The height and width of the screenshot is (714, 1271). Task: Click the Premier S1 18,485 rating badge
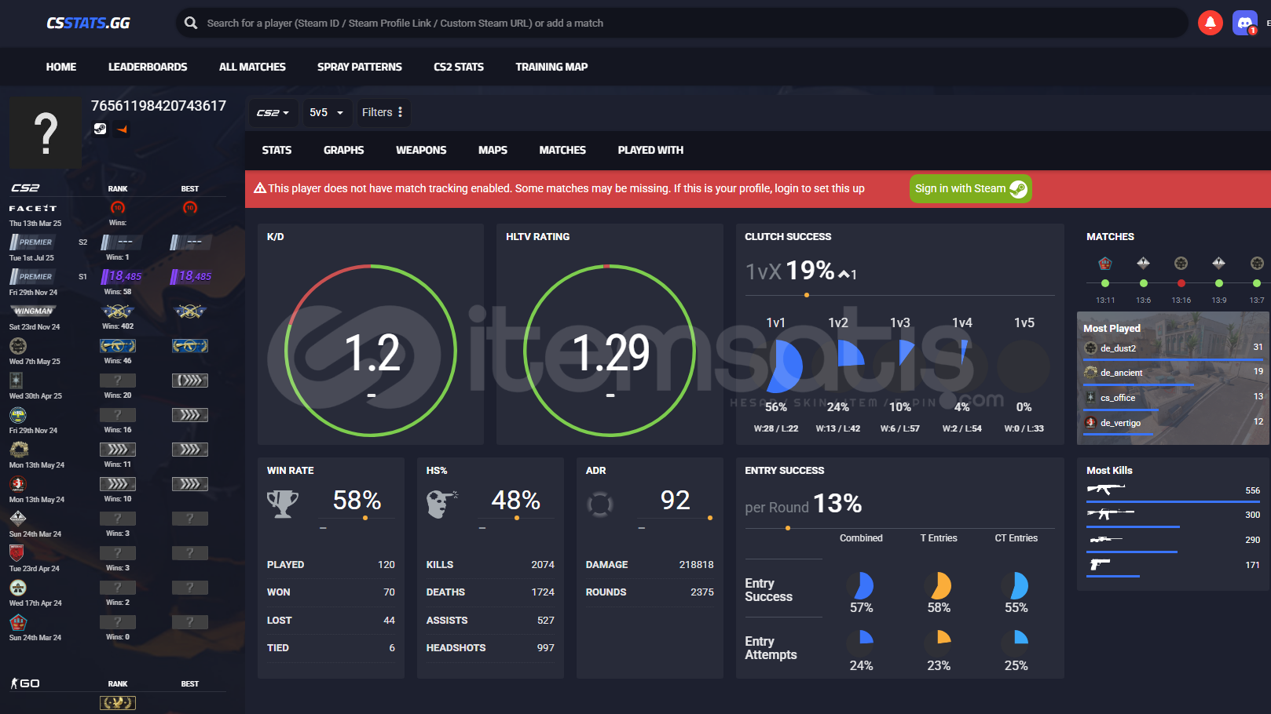coord(122,276)
